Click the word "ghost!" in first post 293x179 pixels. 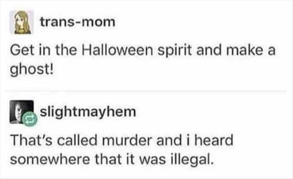click(x=32, y=70)
